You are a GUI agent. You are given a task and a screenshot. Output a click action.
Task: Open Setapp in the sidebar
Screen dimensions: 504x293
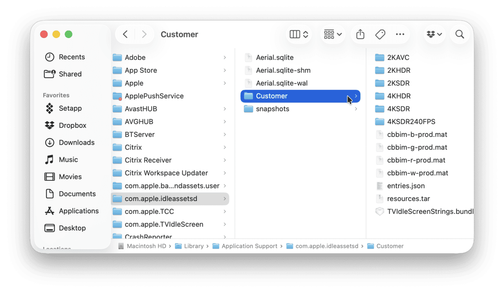coord(70,108)
